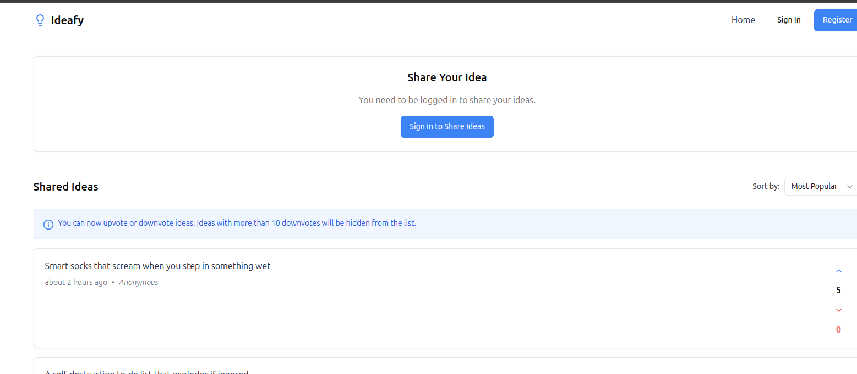Click the upvote count 5

tap(838, 290)
